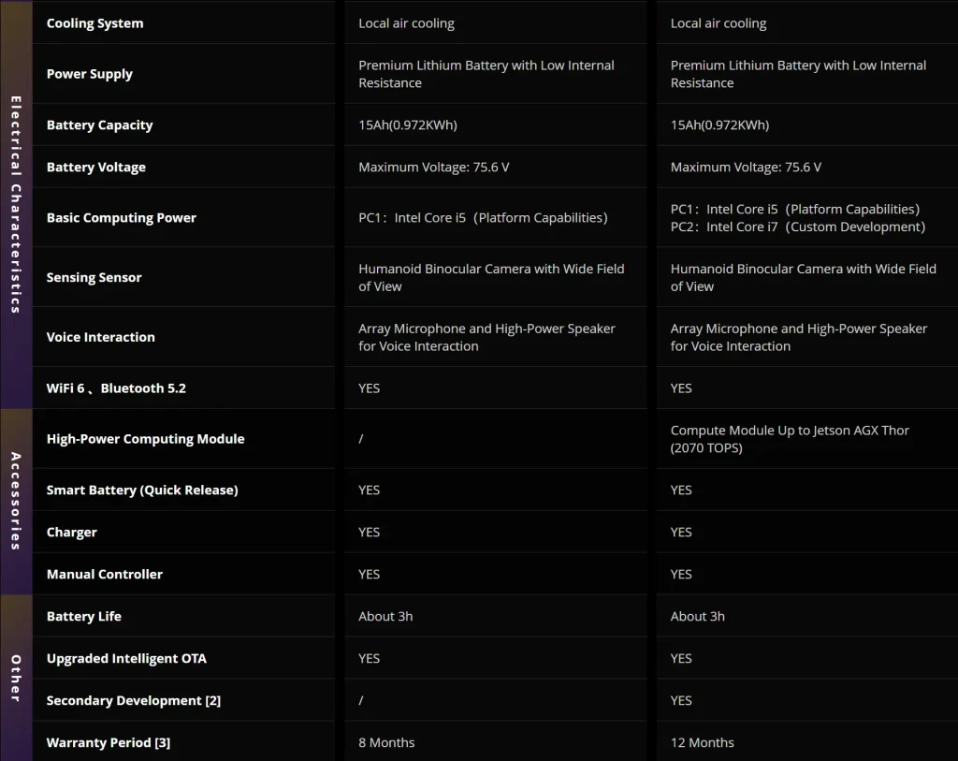The height and width of the screenshot is (761, 958).
Task: Select the Smart Battery (Quick Release) label
Action: (x=142, y=490)
